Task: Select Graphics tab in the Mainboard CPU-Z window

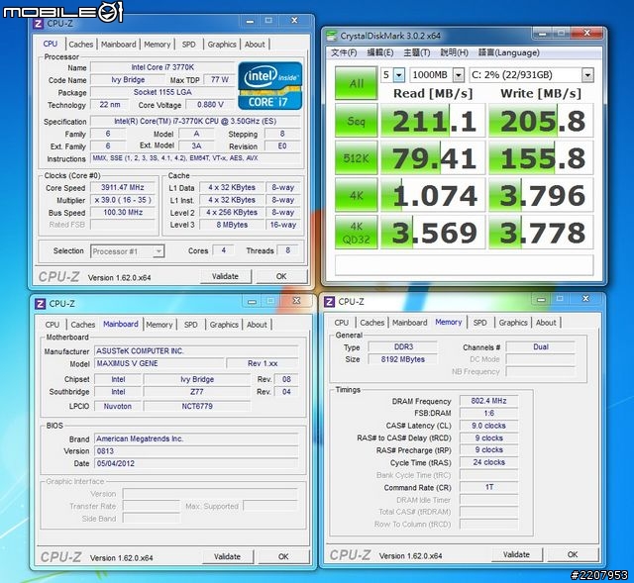Action: (x=224, y=325)
